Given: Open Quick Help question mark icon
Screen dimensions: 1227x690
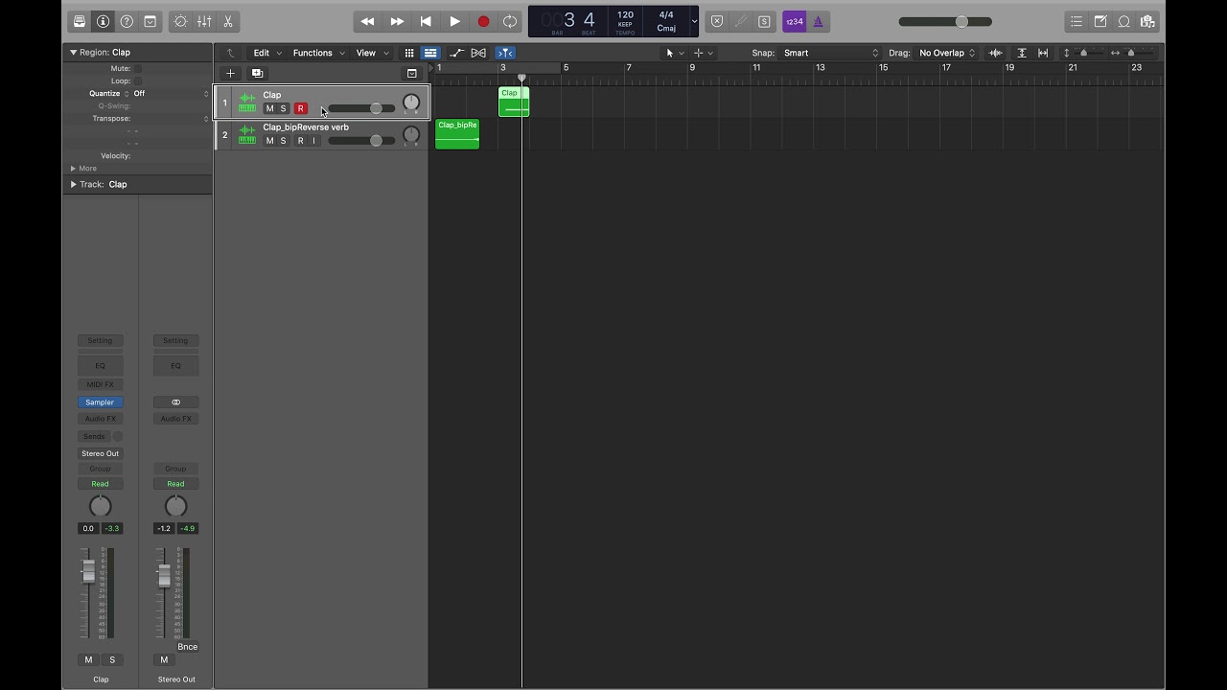Looking at the screenshot, I should 127,21.
